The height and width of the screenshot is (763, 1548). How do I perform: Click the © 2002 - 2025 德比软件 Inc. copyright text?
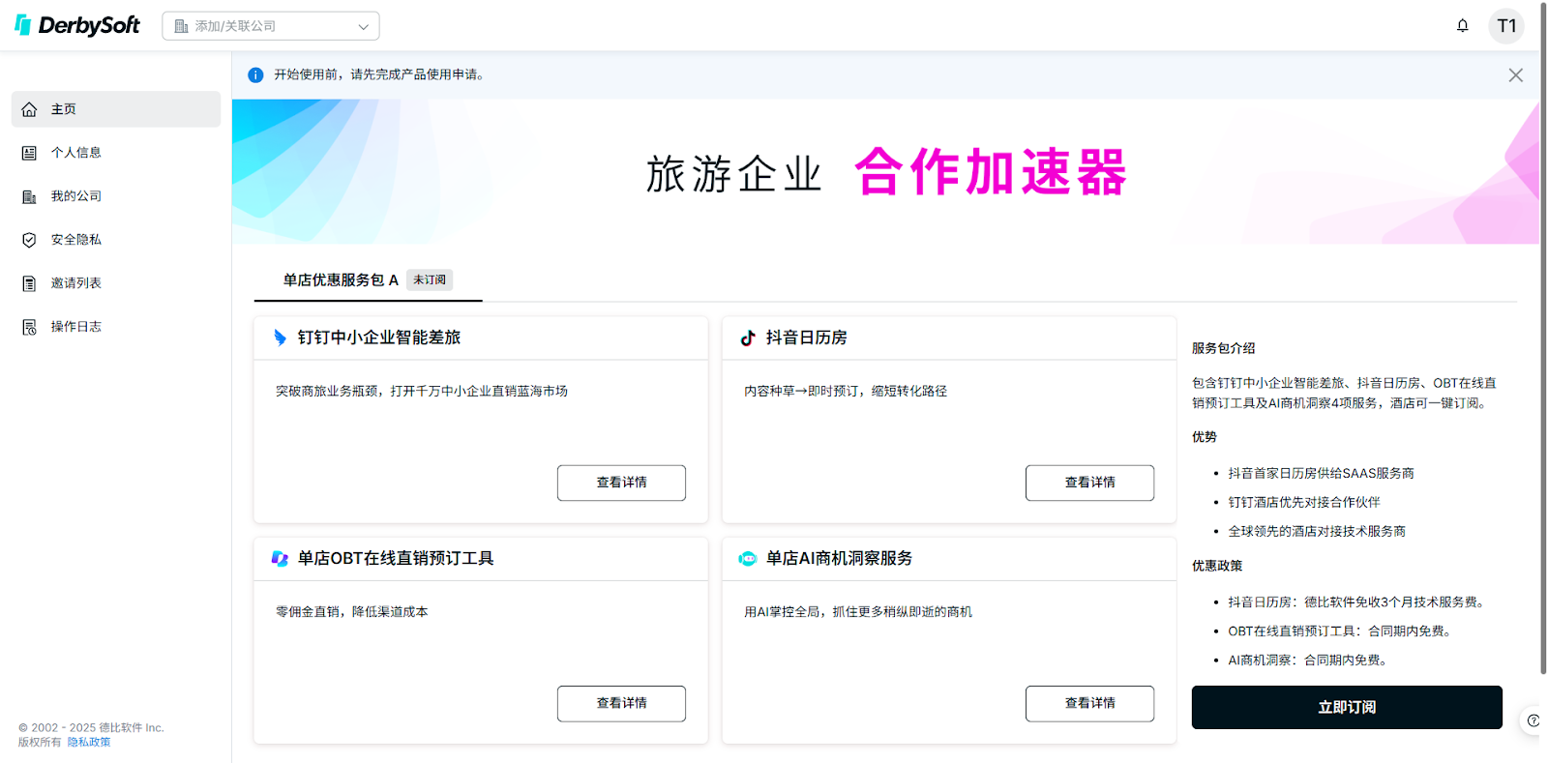91,727
